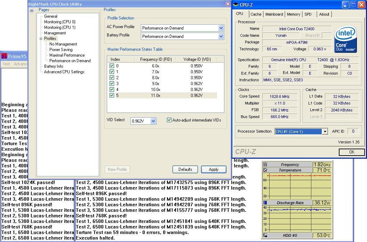Click the 11.0x frequency cell
This screenshot has height=242, width=367.
point(155,95)
